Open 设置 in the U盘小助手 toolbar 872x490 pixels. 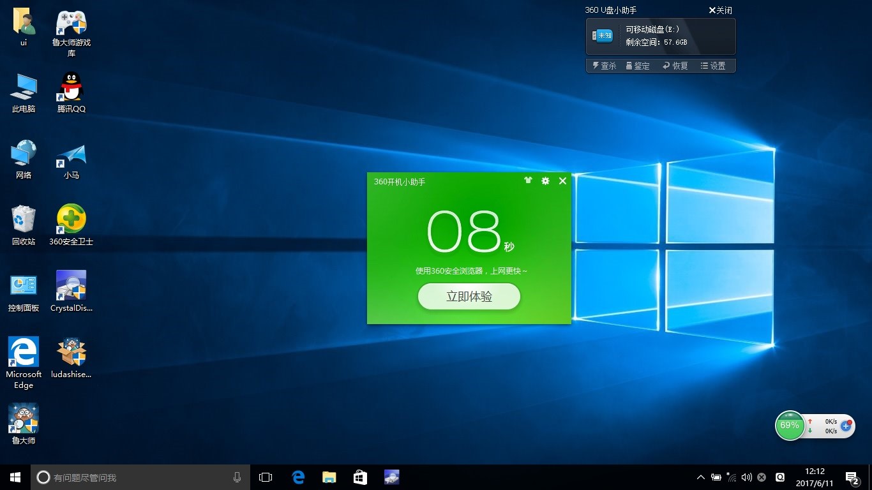tap(713, 66)
